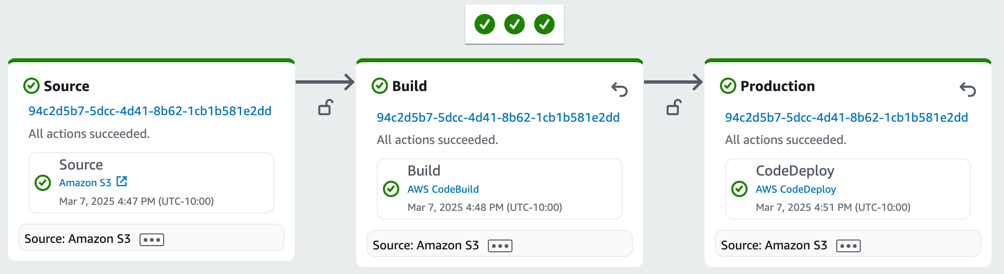
Task: Click the Build stage success checkmark icon
Action: coord(380,86)
